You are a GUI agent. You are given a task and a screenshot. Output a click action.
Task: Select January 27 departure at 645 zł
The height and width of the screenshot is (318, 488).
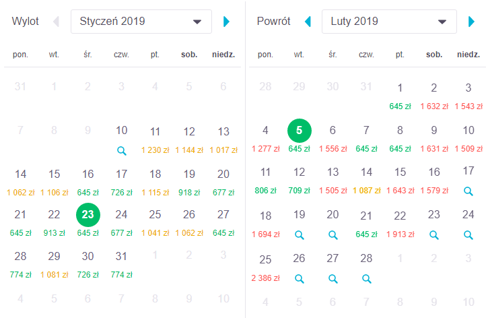point(223,222)
